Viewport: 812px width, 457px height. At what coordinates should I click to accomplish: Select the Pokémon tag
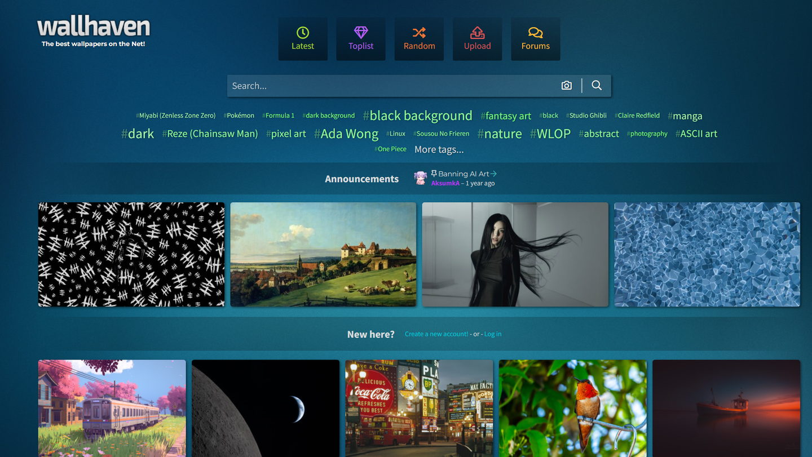(239, 116)
